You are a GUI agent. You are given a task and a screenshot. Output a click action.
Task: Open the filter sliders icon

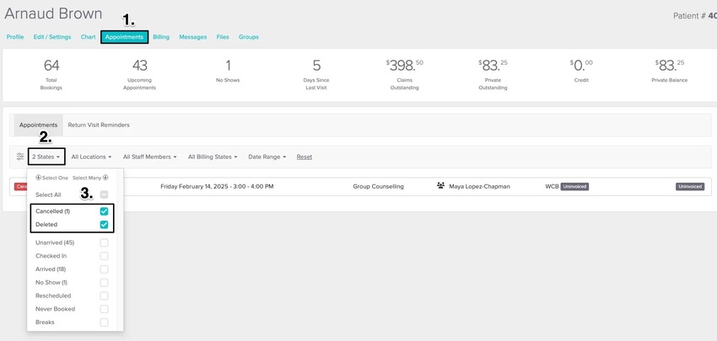20,157
